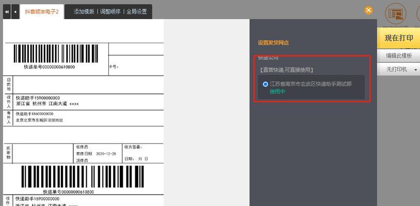The height and width of the screenshot is (206, 420).
Task: Click the 设置发货网点 heading
Action: click(x=273, y=43)
